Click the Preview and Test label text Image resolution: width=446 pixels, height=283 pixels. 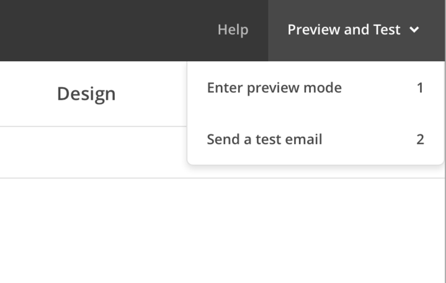pyautogui.click(x=344, y=30)
